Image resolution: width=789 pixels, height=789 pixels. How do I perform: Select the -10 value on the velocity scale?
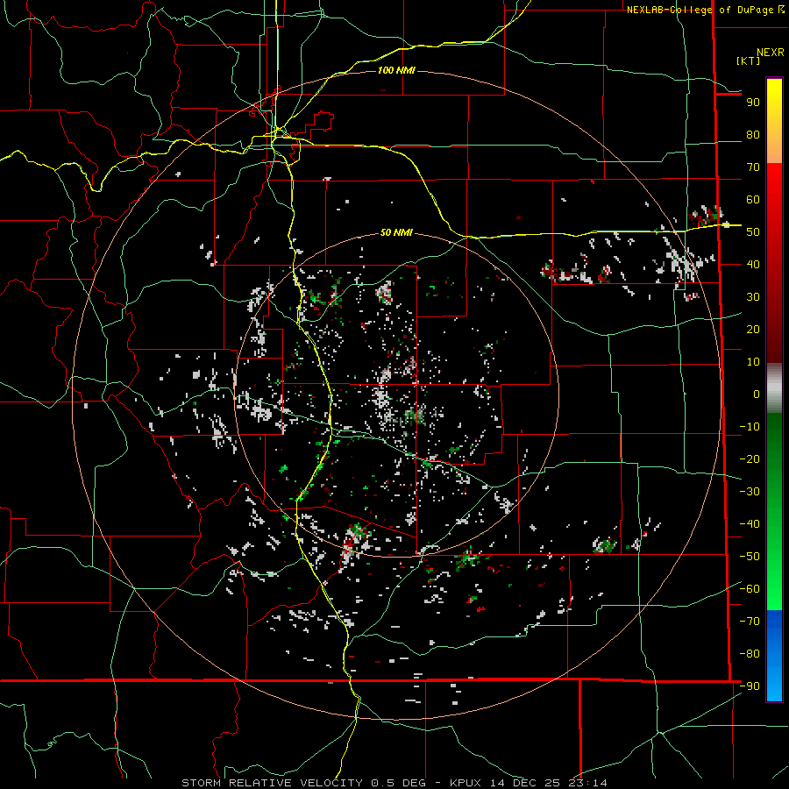point(750,427)
